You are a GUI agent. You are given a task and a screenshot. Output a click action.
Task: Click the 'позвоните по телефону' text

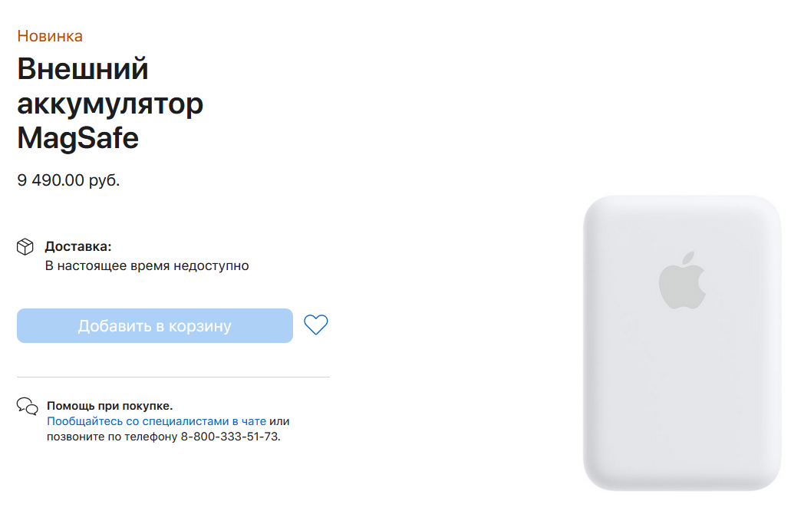[x=112, y=437]
